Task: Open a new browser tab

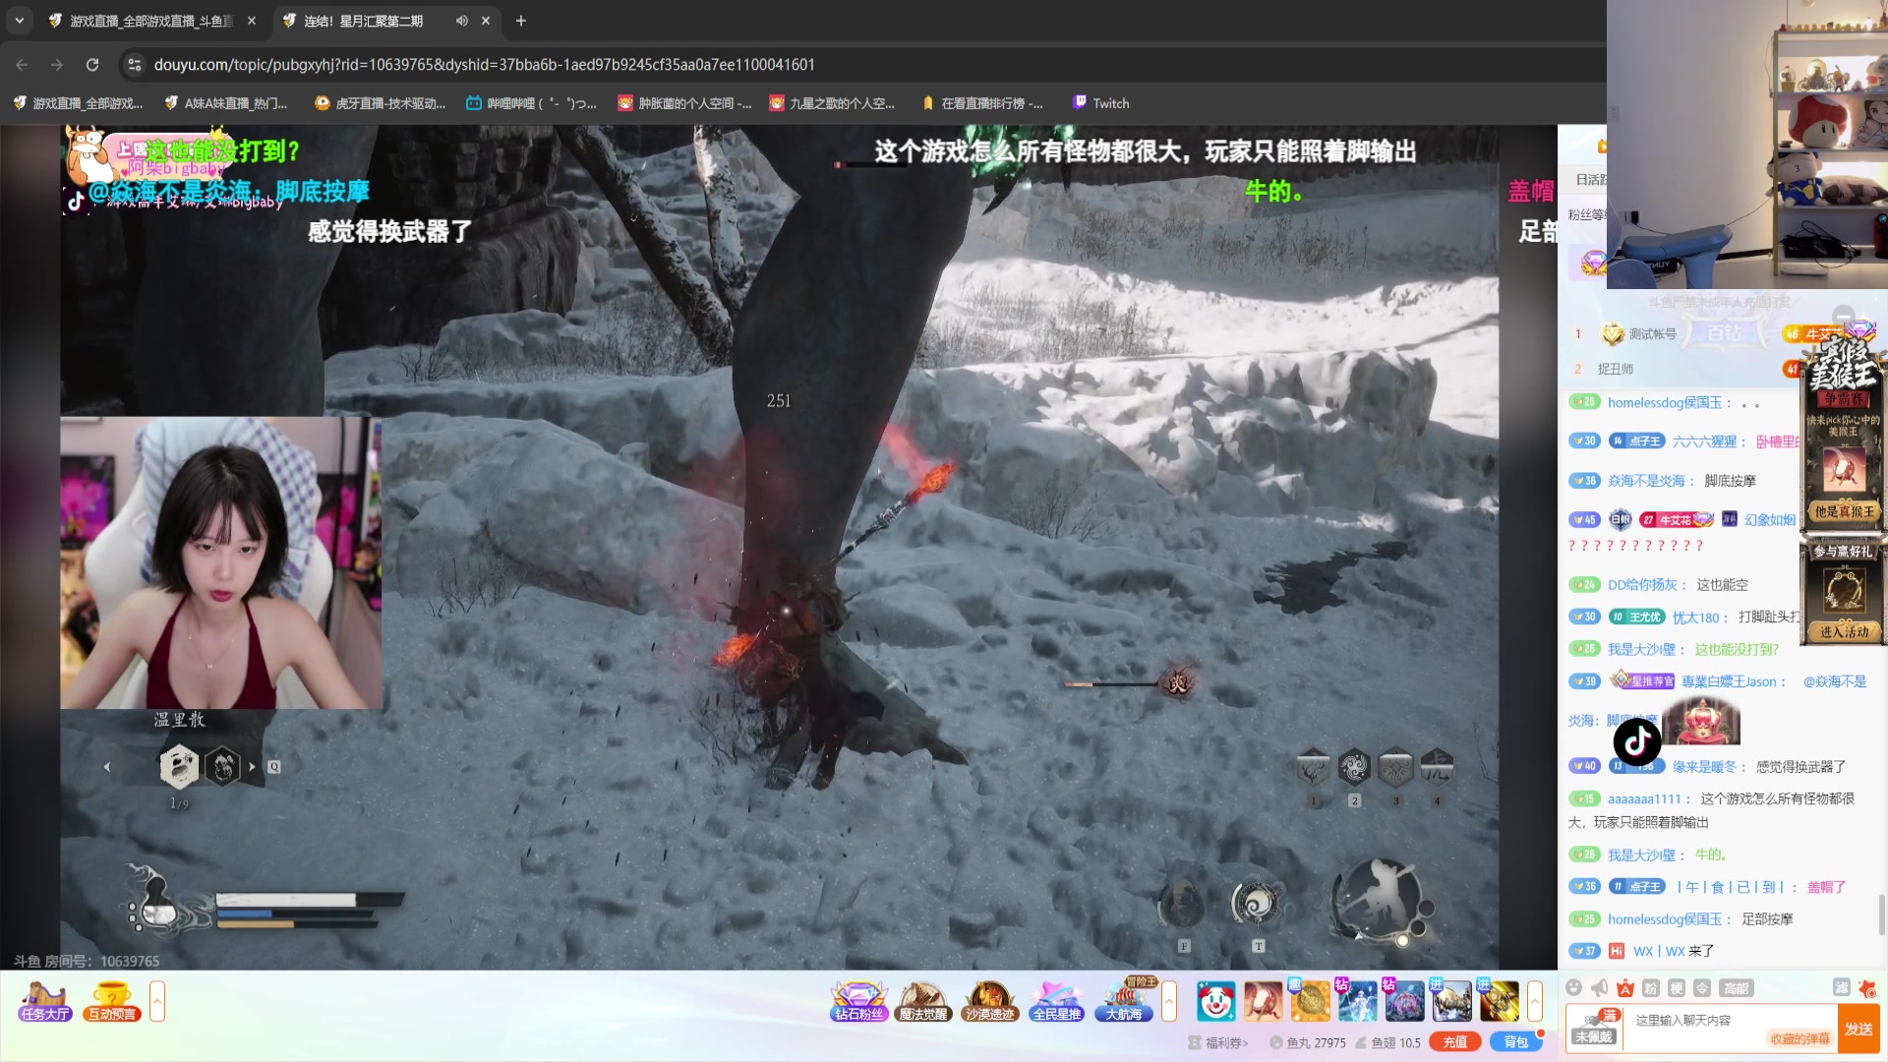Action: coord(521,21)
